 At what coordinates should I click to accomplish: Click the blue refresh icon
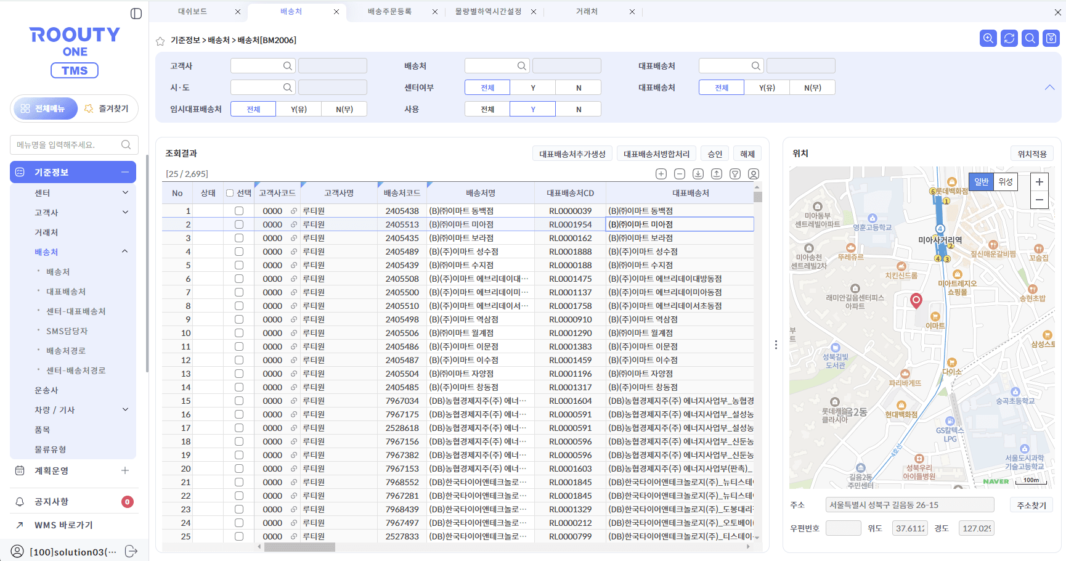pos(1009,38)
